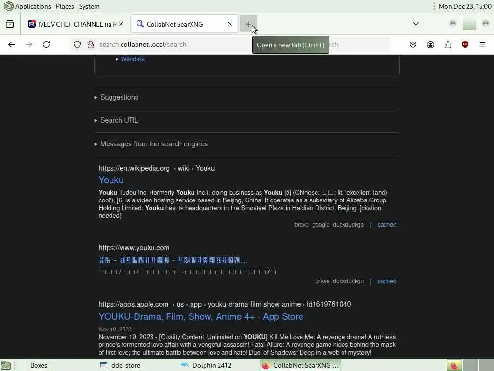494x371 pixels.
Task: Open the Boxes taskbar entry
Action: [39, 365]
